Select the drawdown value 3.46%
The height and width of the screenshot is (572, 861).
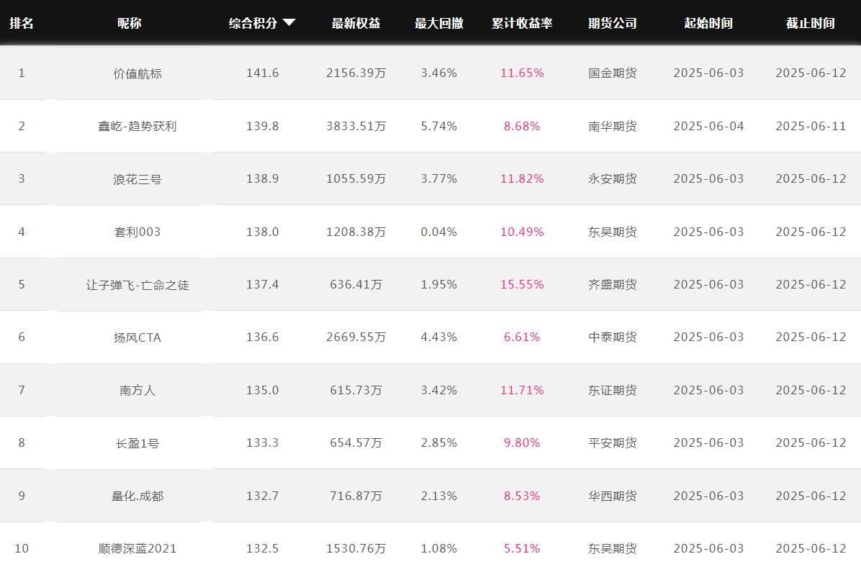pos(438,73)
